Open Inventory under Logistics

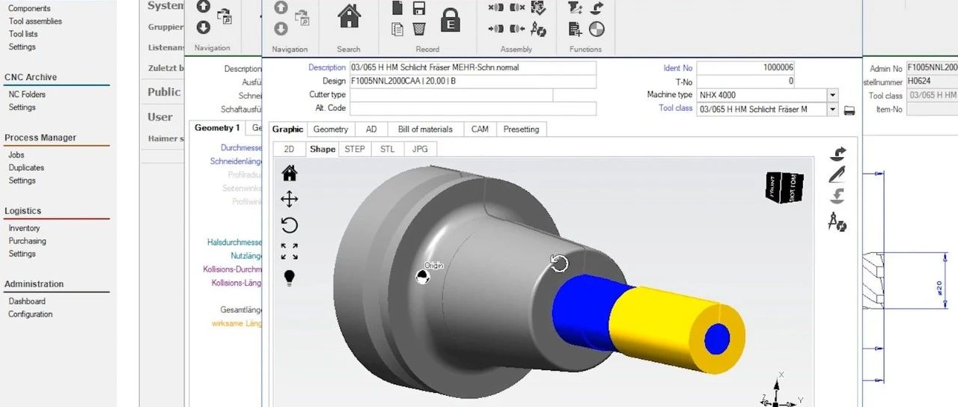[24, 228]
